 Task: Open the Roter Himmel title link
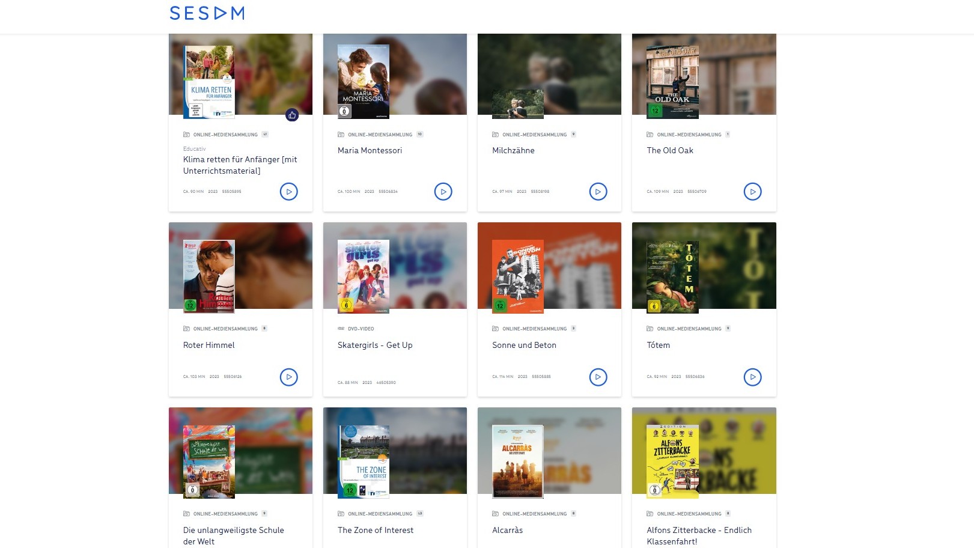(x=208, y=346)
